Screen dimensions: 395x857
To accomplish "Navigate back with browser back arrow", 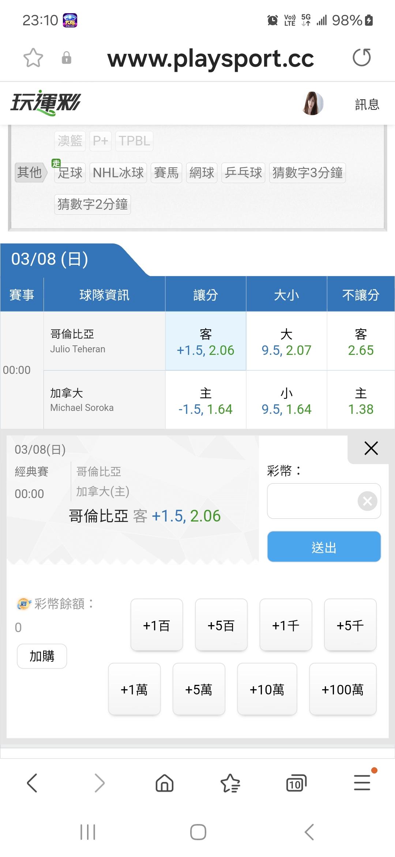I will point(32,783).
